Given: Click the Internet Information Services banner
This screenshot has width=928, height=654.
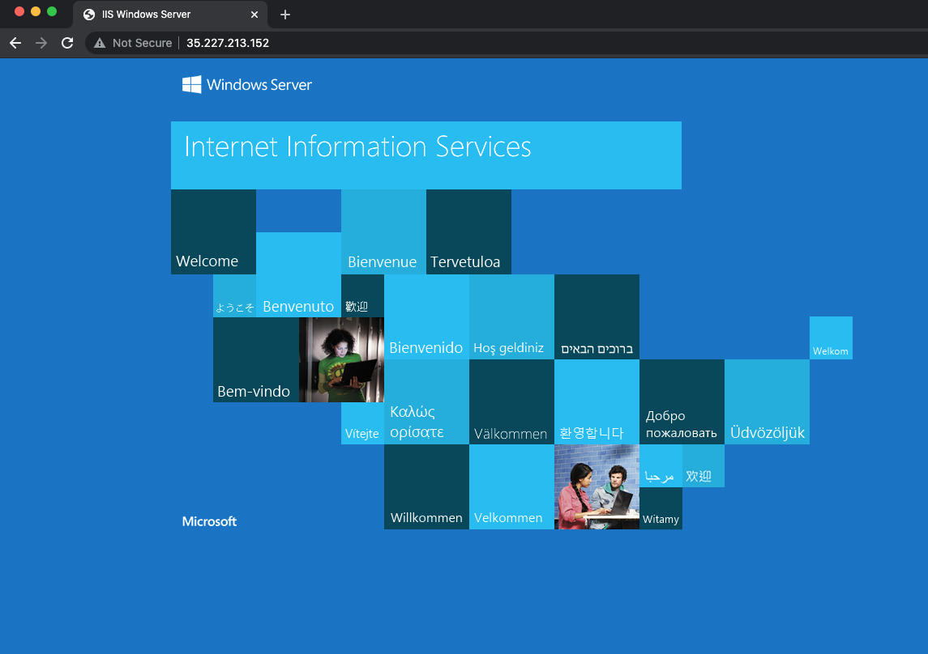Looking at the screenshot, I should click(x=426, y=155).
